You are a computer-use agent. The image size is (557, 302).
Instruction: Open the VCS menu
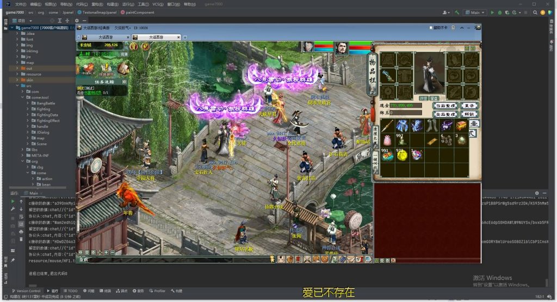158,4
